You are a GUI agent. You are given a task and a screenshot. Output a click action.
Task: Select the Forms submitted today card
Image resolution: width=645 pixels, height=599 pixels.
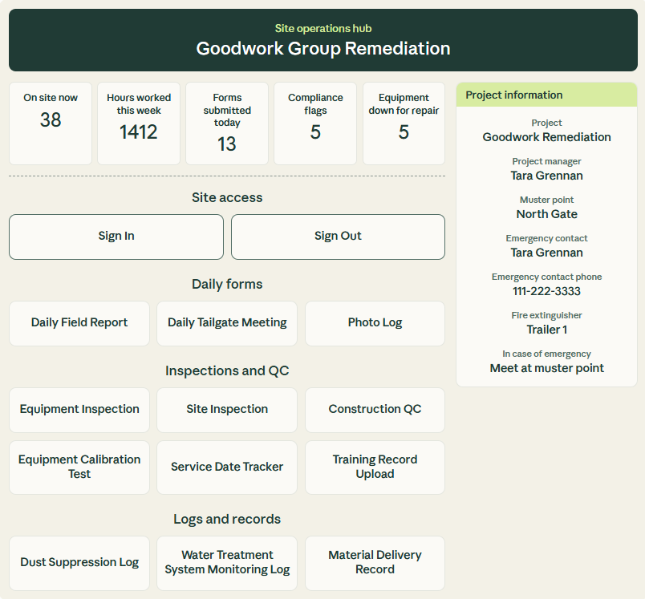[x=227, y=123]
